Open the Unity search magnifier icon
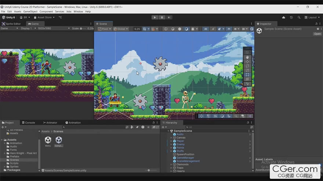The image size is (323, 181). click(x=299, y=18)
